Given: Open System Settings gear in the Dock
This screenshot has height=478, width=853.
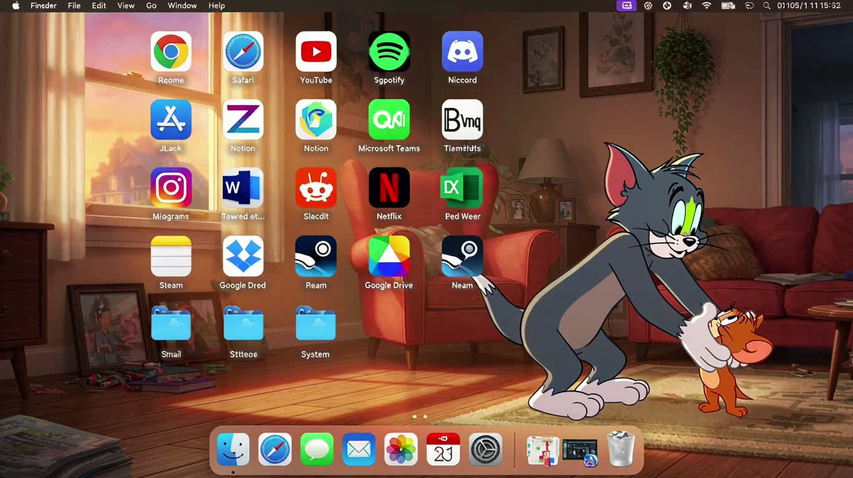Looking at the screenshot, I should (x=486, y=449).
